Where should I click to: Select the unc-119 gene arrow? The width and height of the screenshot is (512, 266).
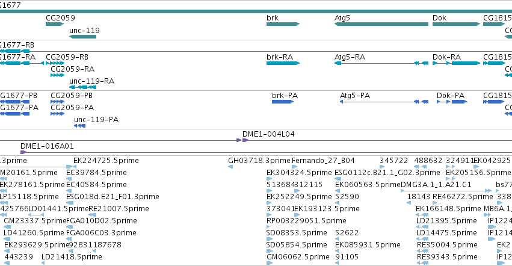tap(82, 37)
